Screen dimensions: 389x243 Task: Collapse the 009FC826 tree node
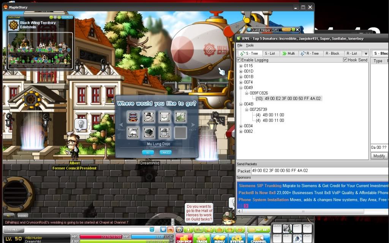pyautogui.click(x=247, y=93)
